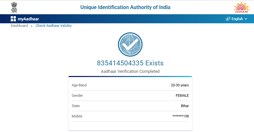Go to the Dashboard breadcrumb
Image resolution: width=254 pixels, height=132 pixels.
coord(19,26)
